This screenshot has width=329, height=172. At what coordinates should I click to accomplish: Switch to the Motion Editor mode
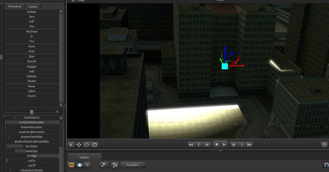[79, 165]
